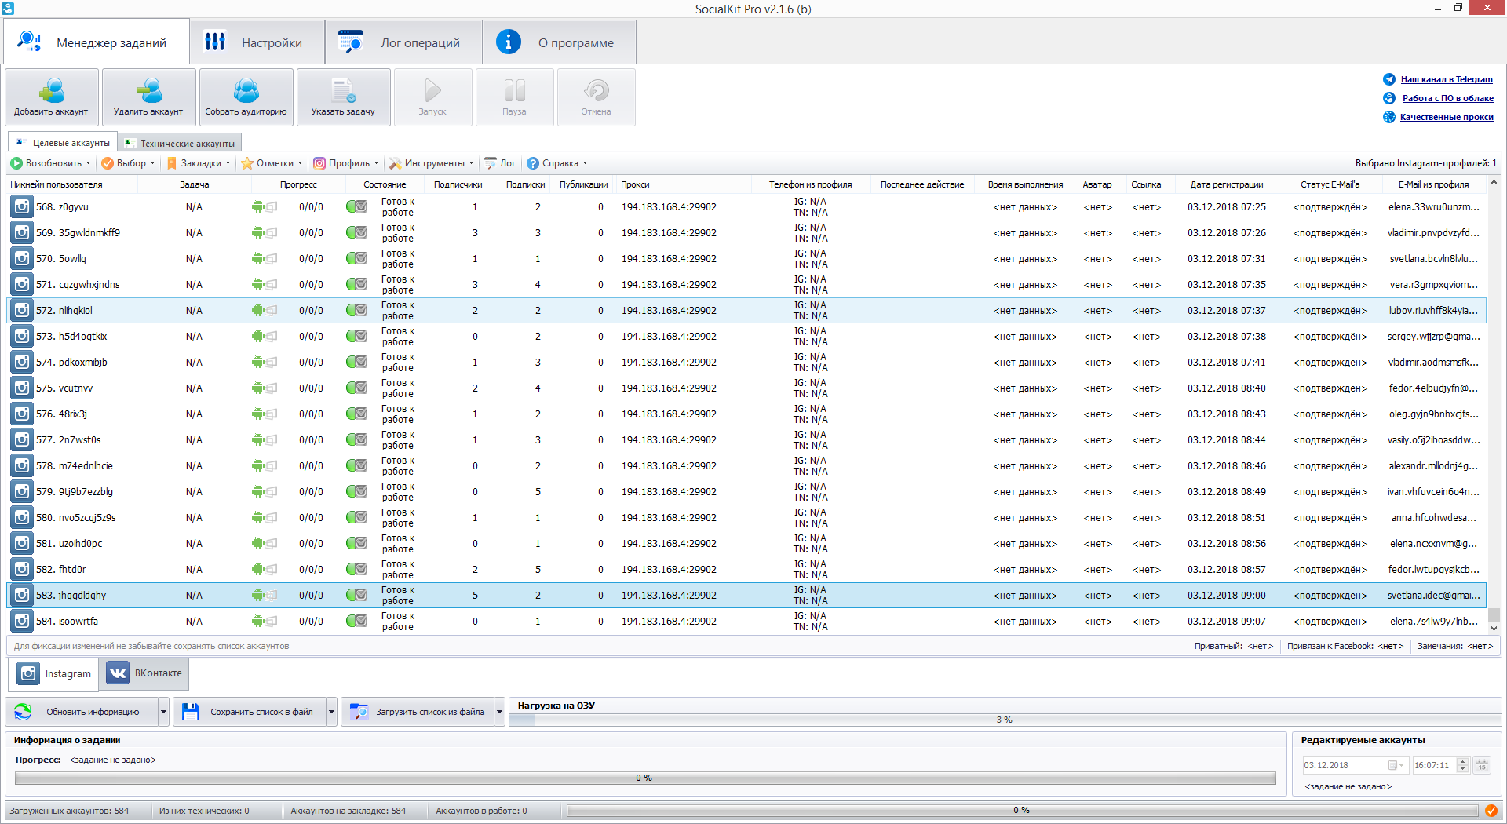The width and height of the screenshot is (1507, 824).
Task: Switch to Технические аккаунты tab
Action: coord(180,144)
